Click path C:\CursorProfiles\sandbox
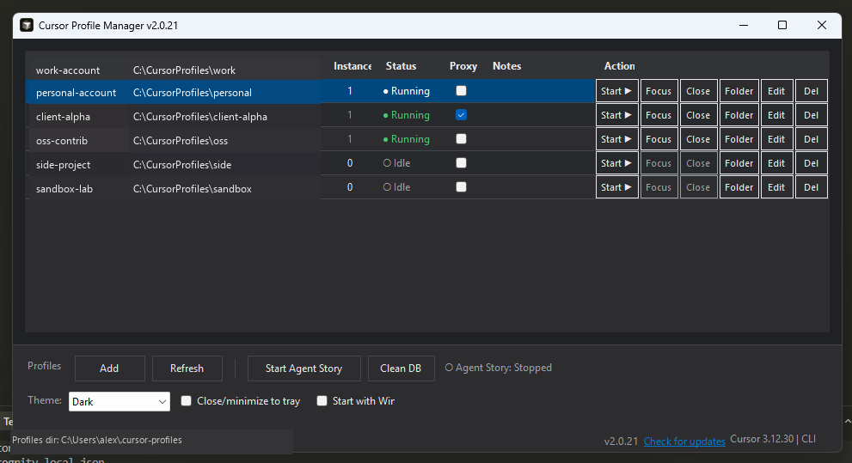The width and height of the screenshot is (852, 463). [193, 189]
